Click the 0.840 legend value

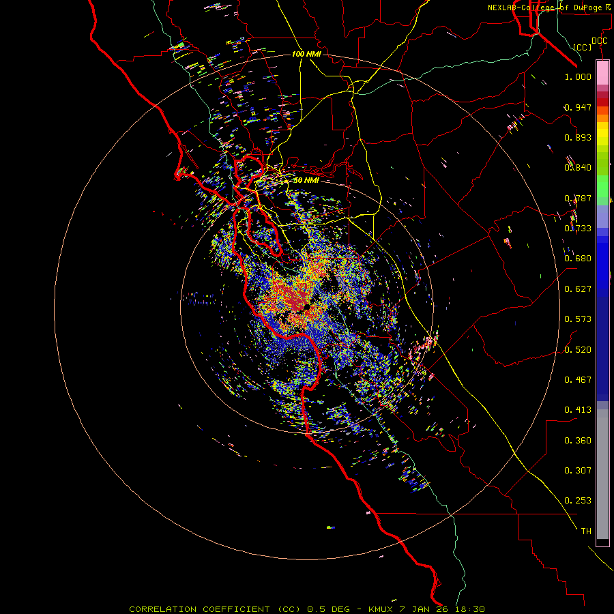coord(578,168)
